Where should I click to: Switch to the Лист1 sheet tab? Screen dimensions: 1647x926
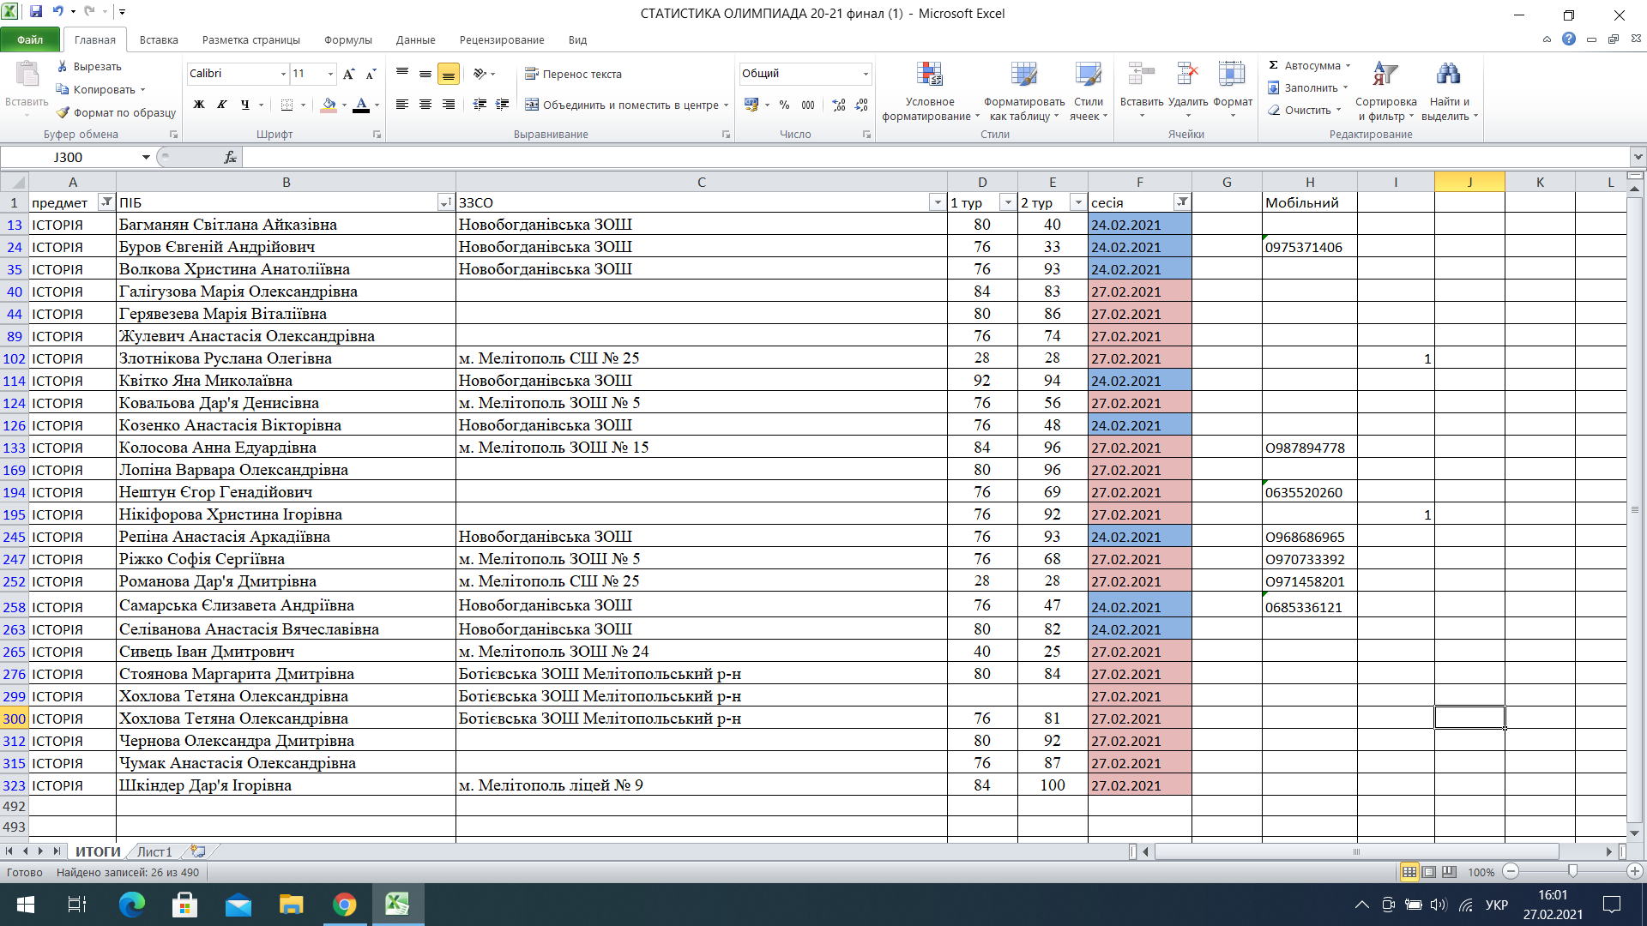pyautogui.click(x=154, y=851)
